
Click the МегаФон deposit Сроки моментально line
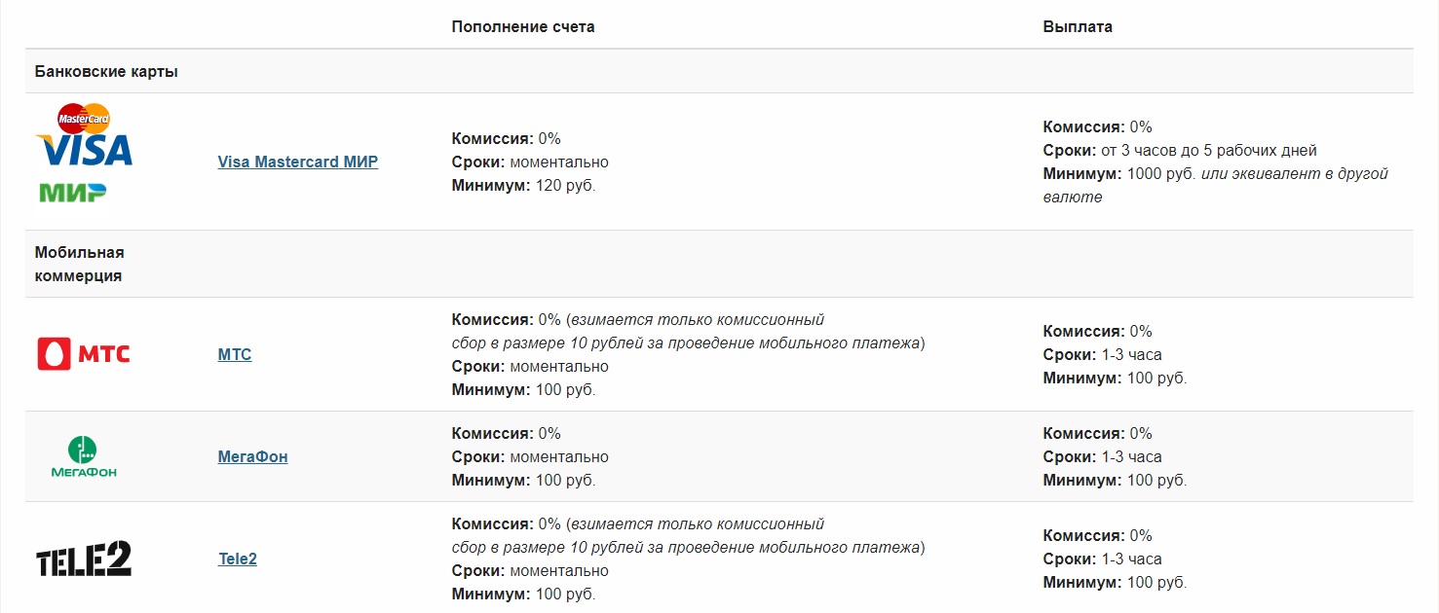click(530, 457)
